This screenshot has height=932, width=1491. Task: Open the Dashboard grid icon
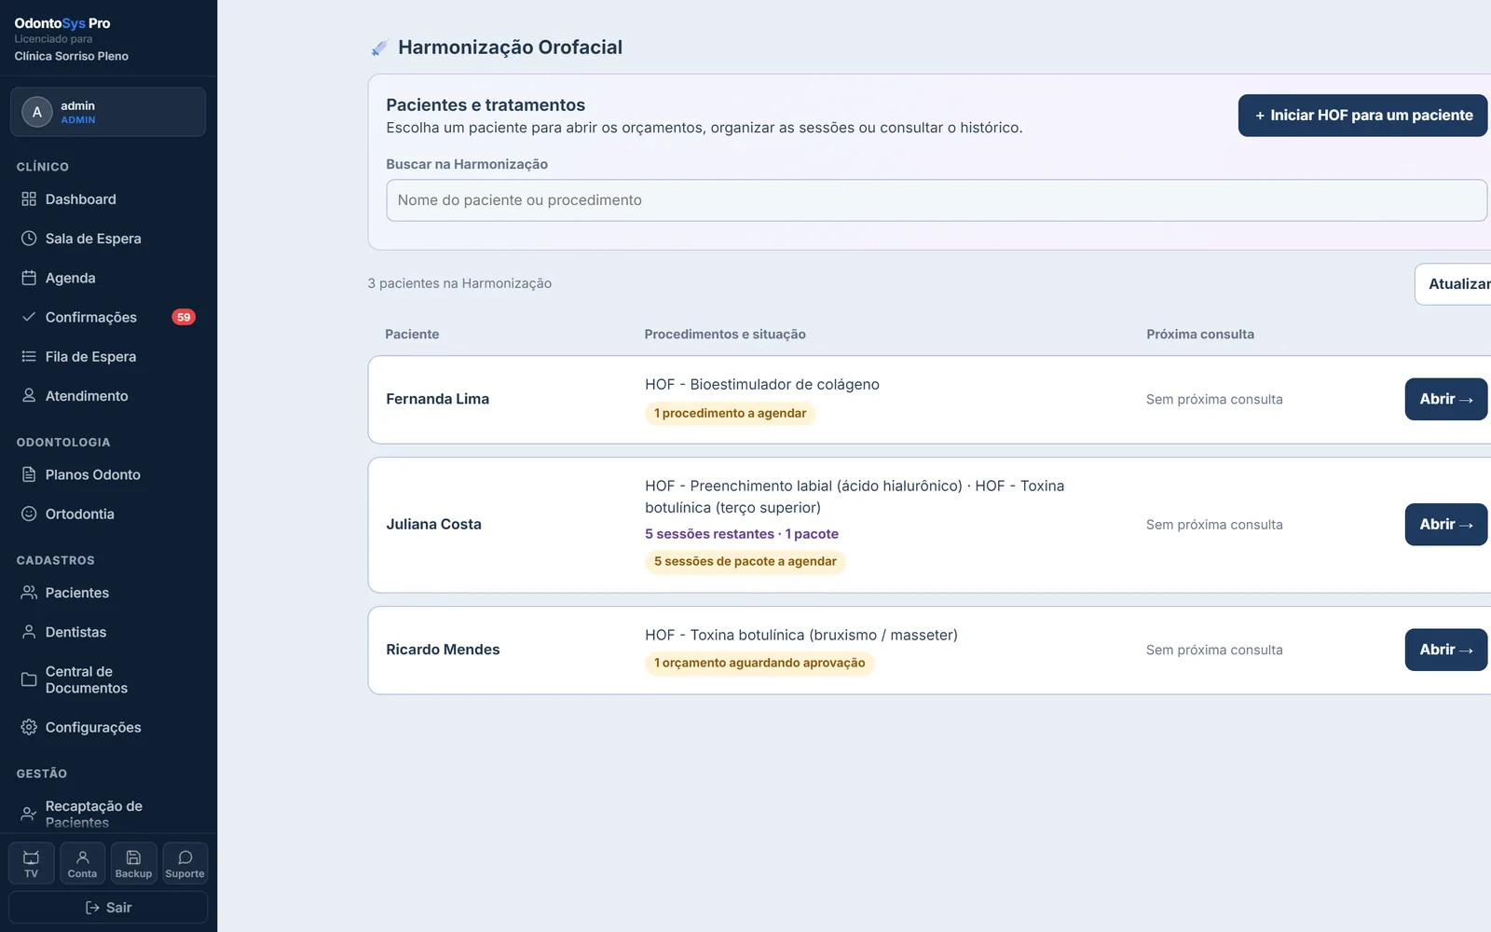tap(29, 199)
